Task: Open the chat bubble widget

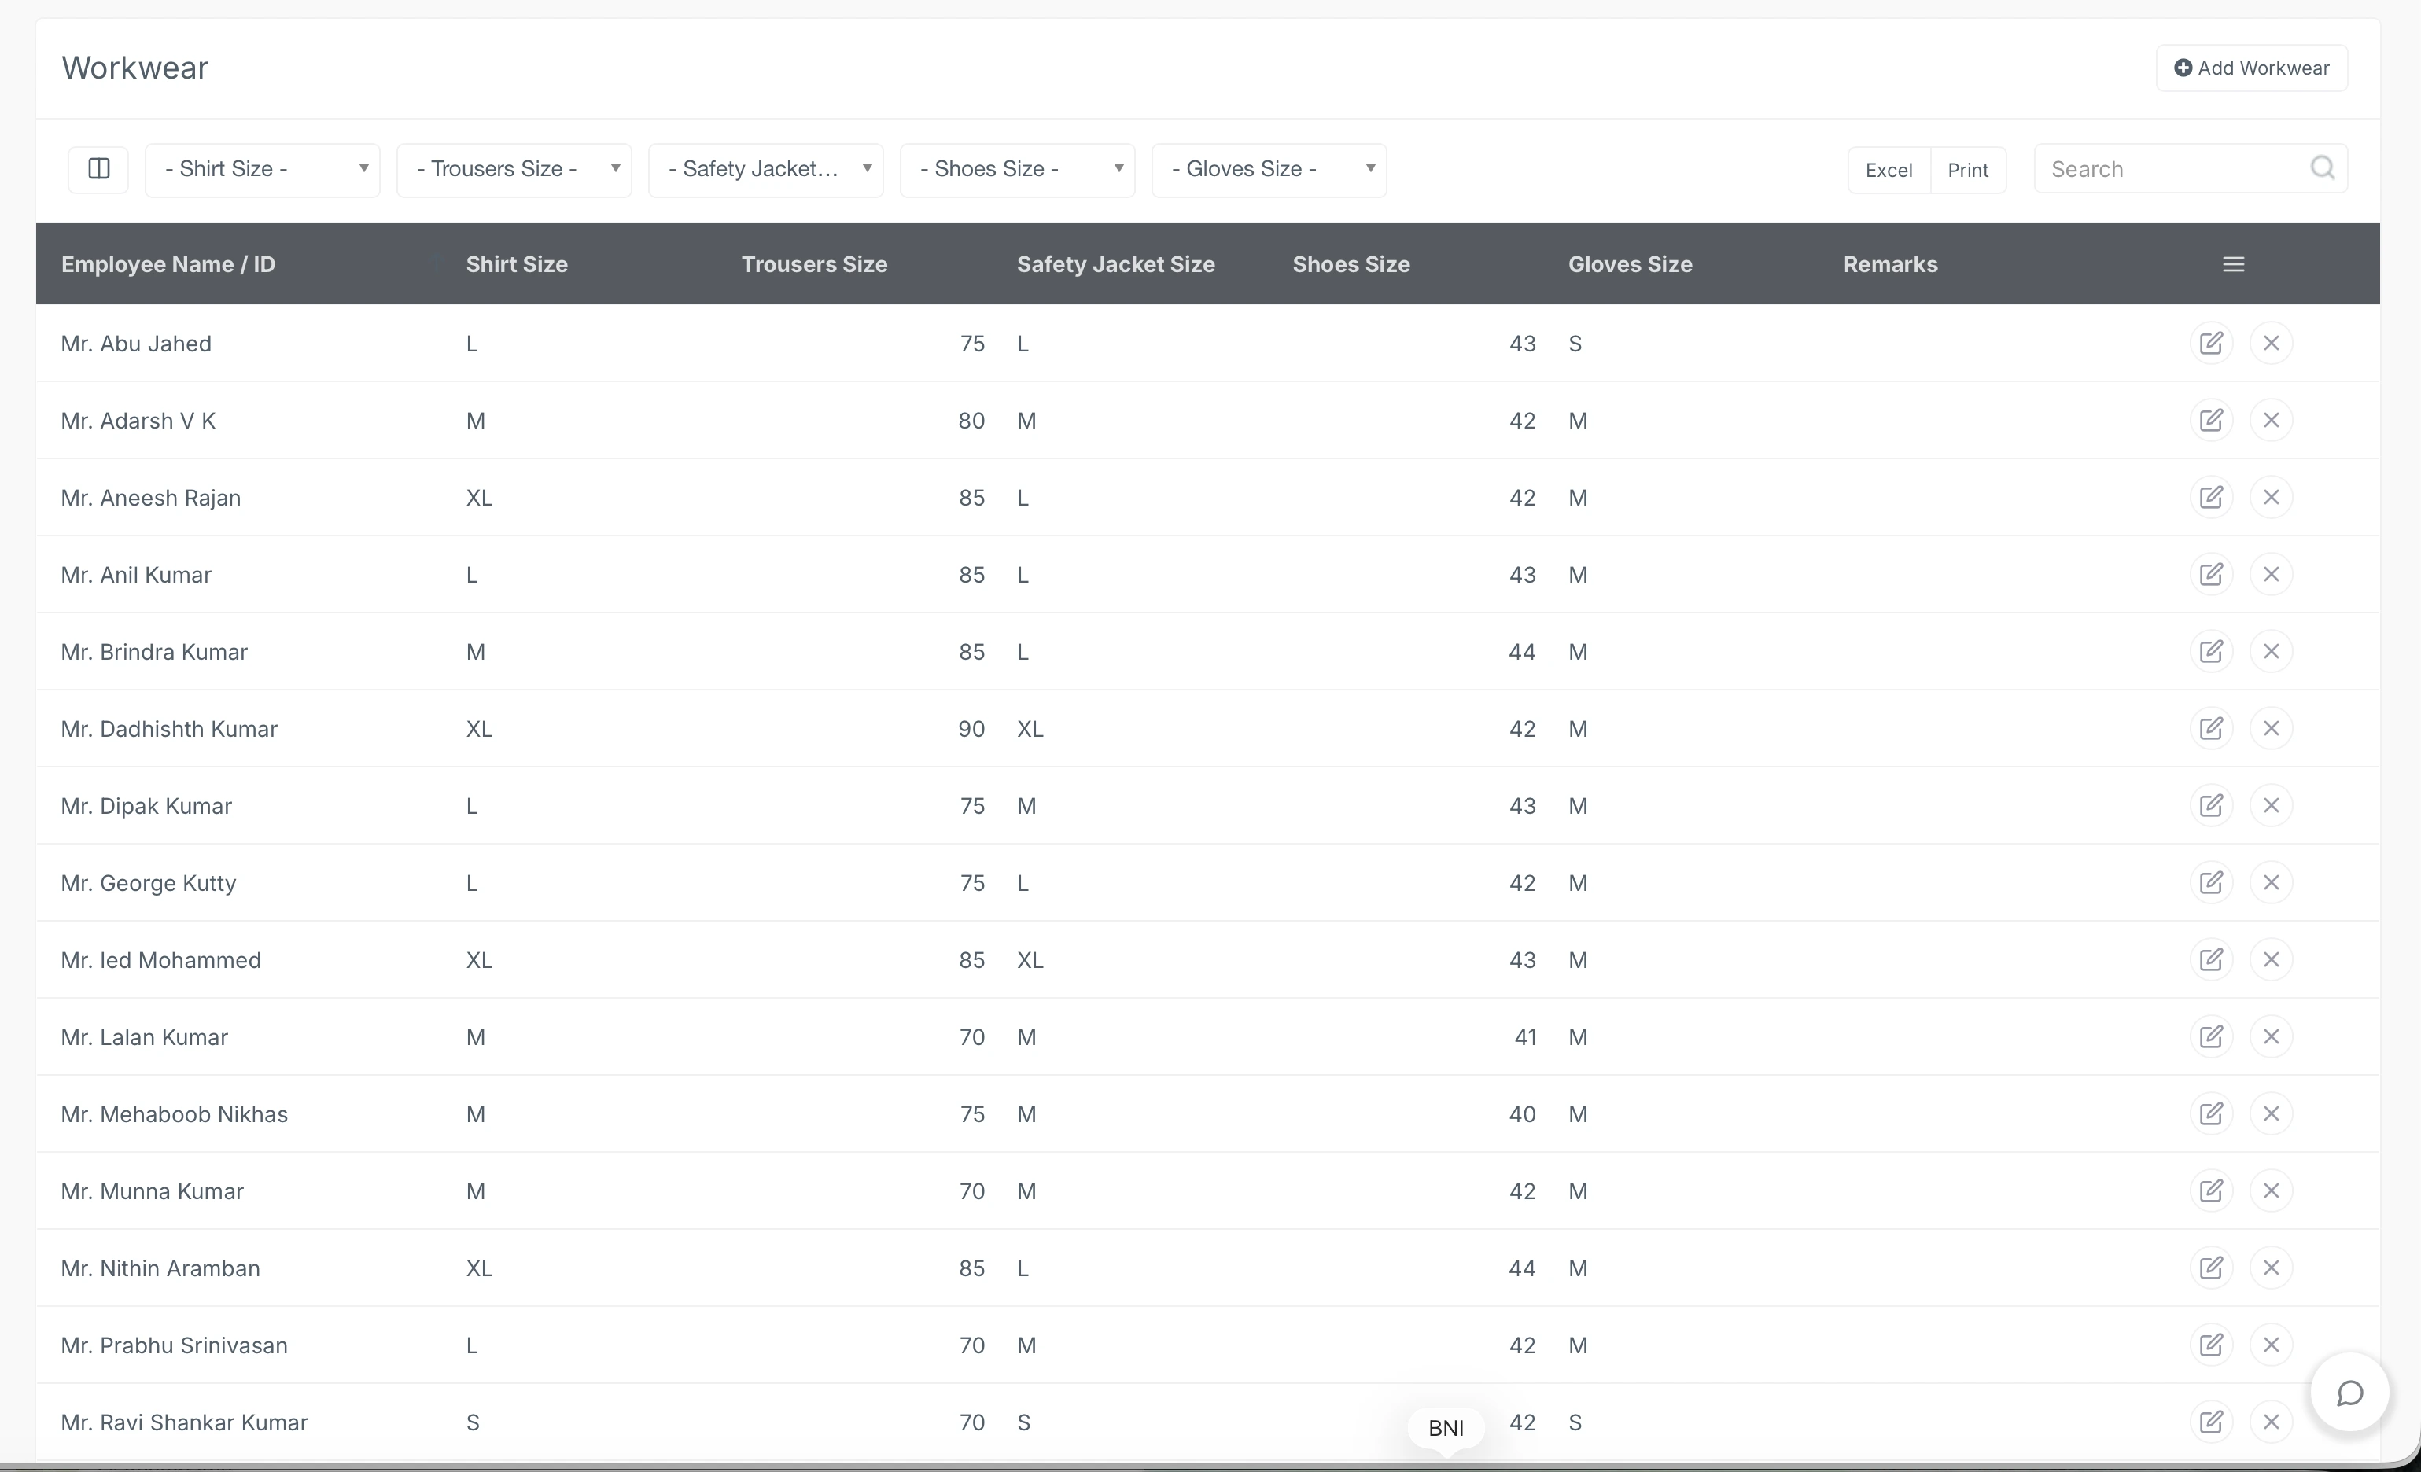Action: point(2349,1393)
